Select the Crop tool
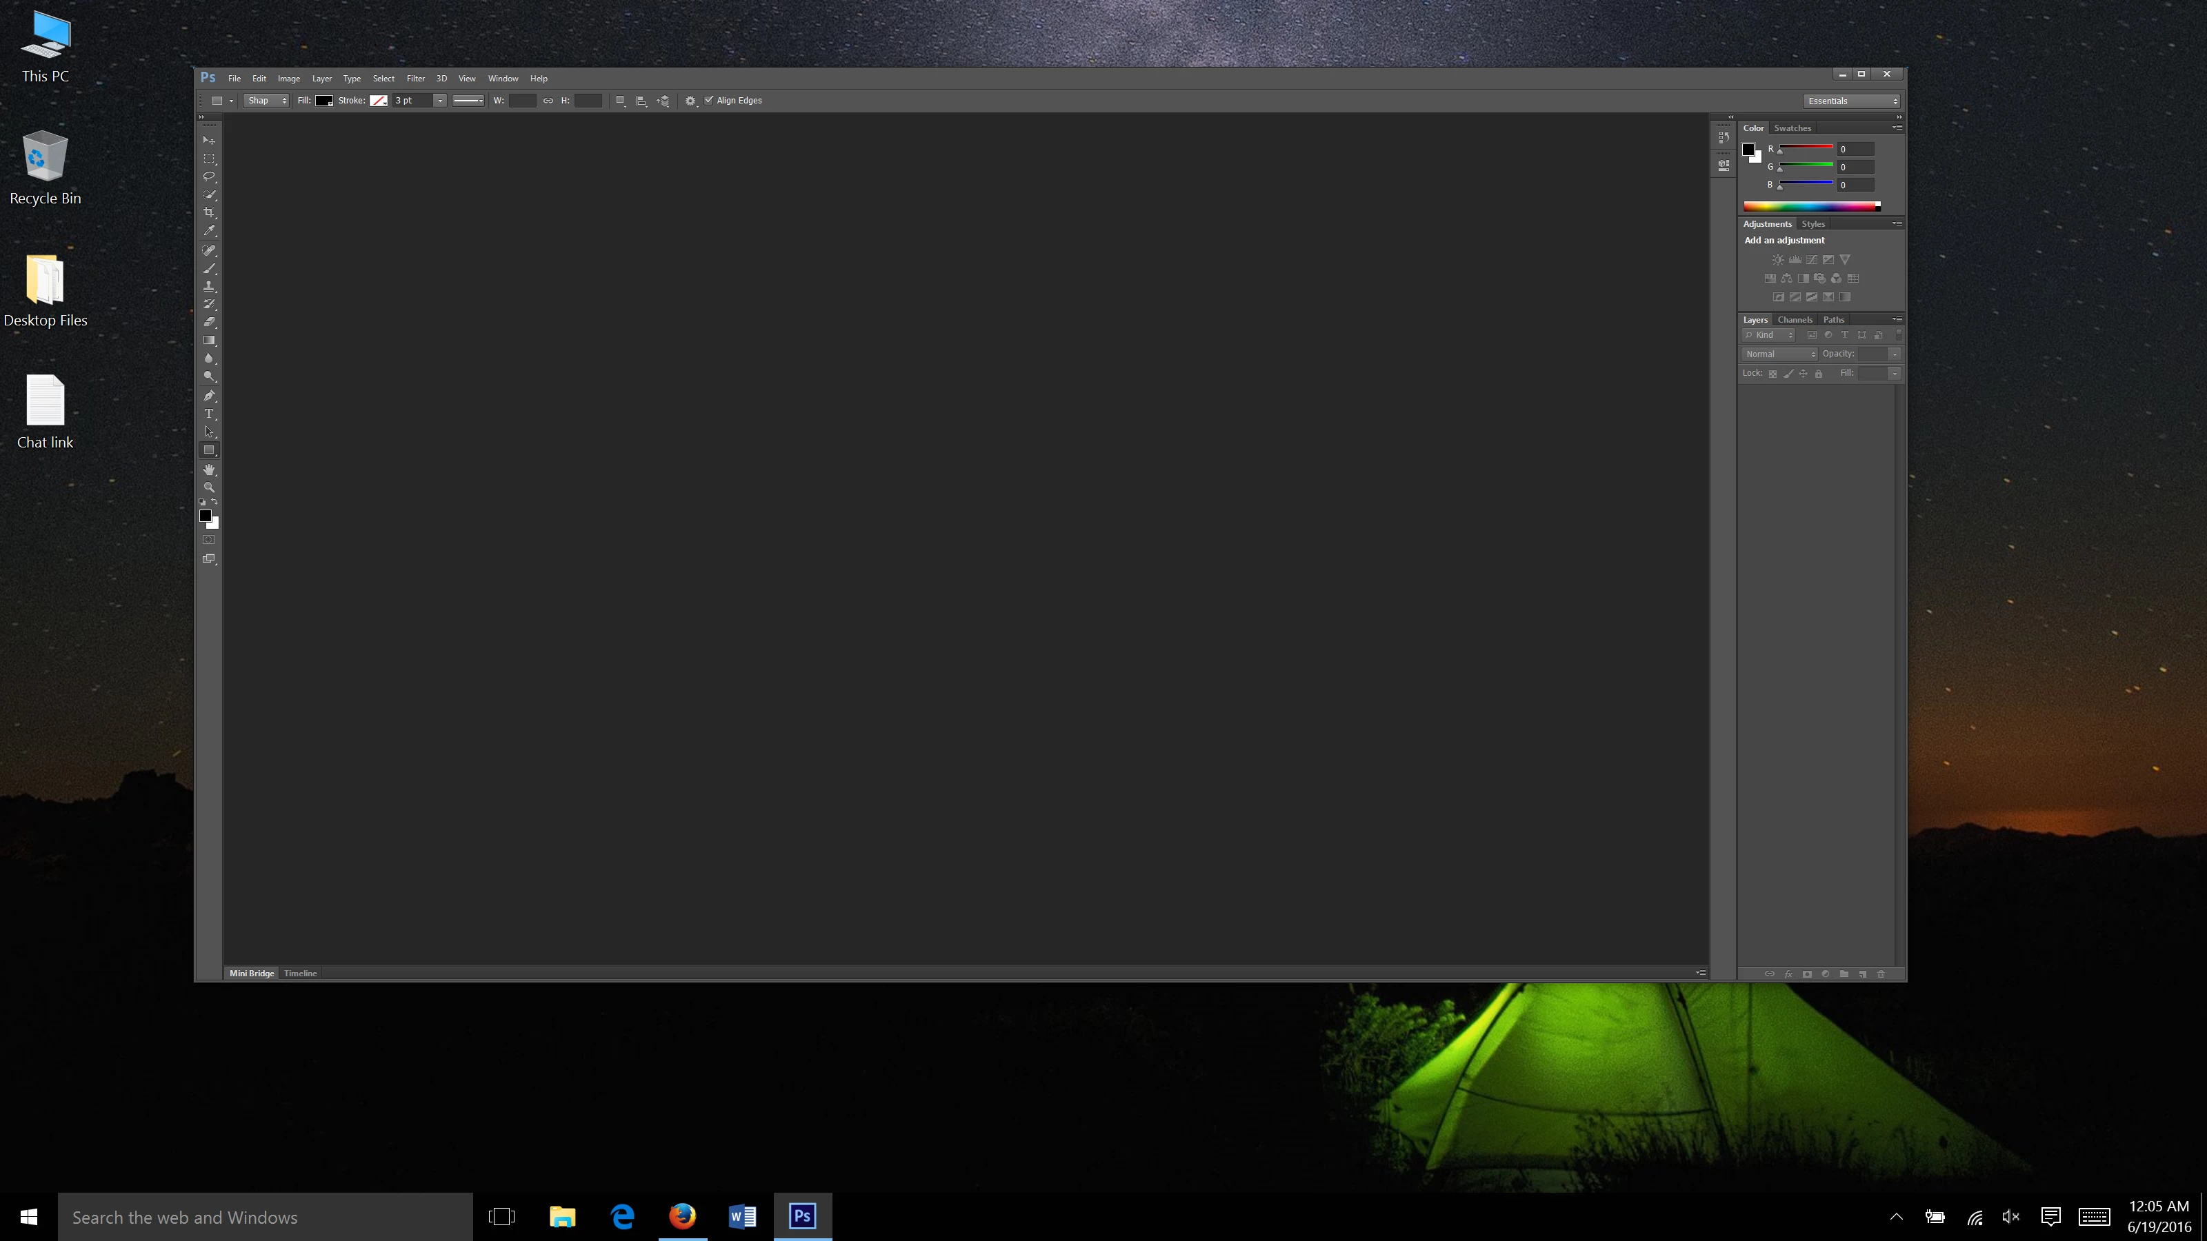The height and width of the screenshot is (1241, 2207). 208,212
